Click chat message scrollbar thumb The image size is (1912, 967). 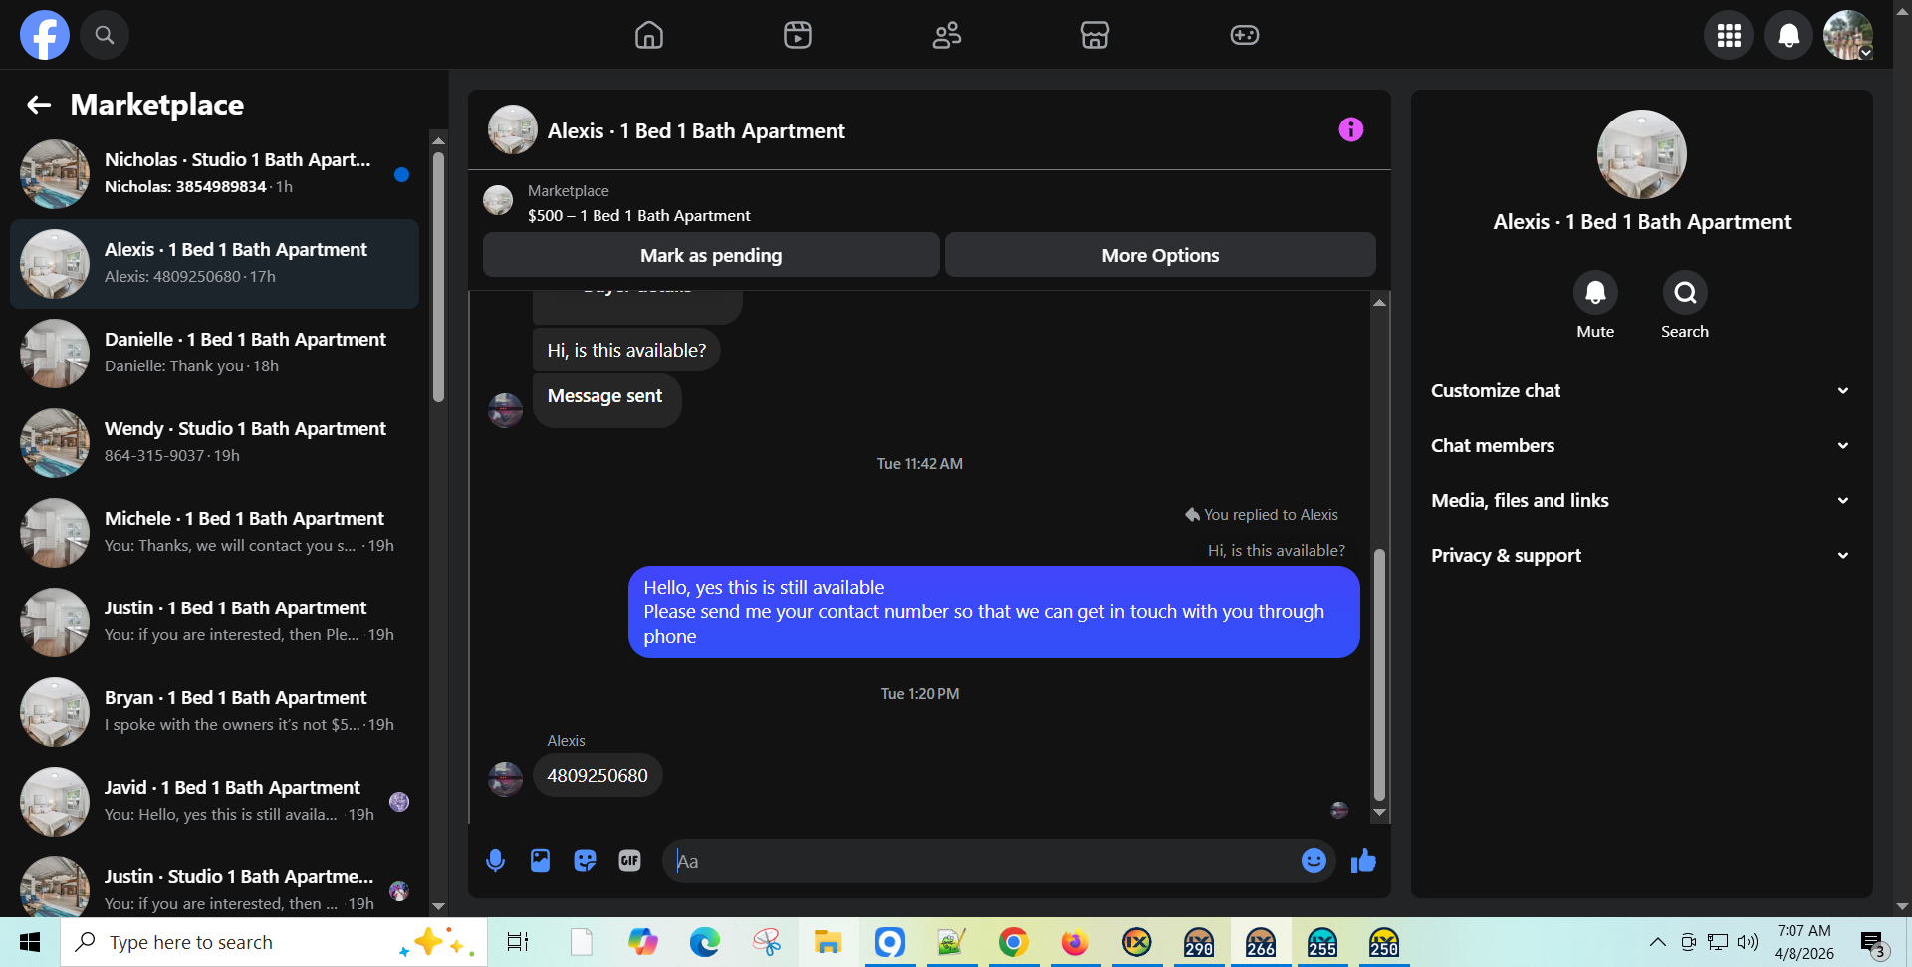1379,674
